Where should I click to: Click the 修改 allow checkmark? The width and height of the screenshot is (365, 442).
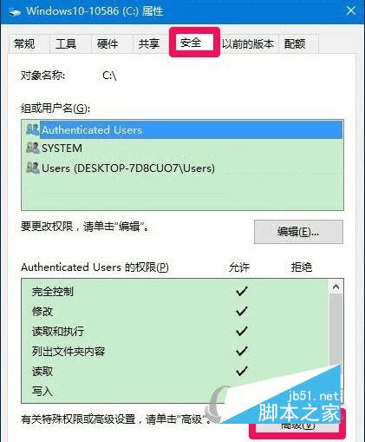point(241,311)
